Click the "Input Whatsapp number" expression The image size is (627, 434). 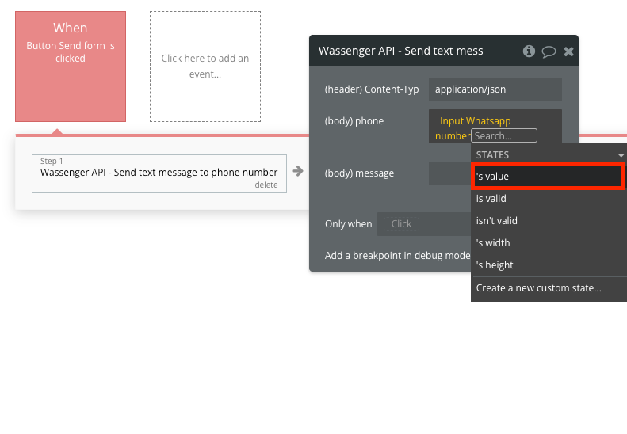[x=474, y=121]
